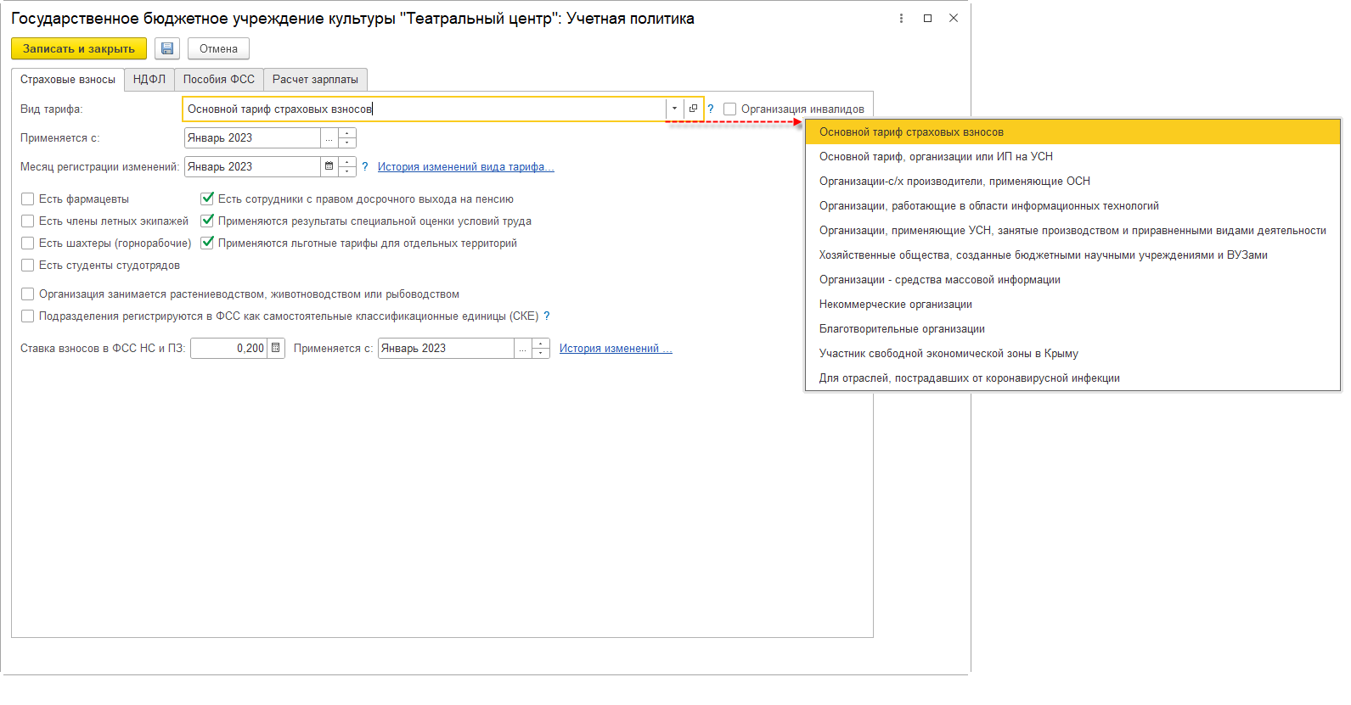Enable Есть студенты студотрядов checkbox

point(28,265)
